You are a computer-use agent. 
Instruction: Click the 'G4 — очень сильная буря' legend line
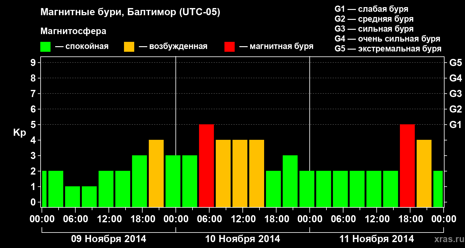(387, 39)
